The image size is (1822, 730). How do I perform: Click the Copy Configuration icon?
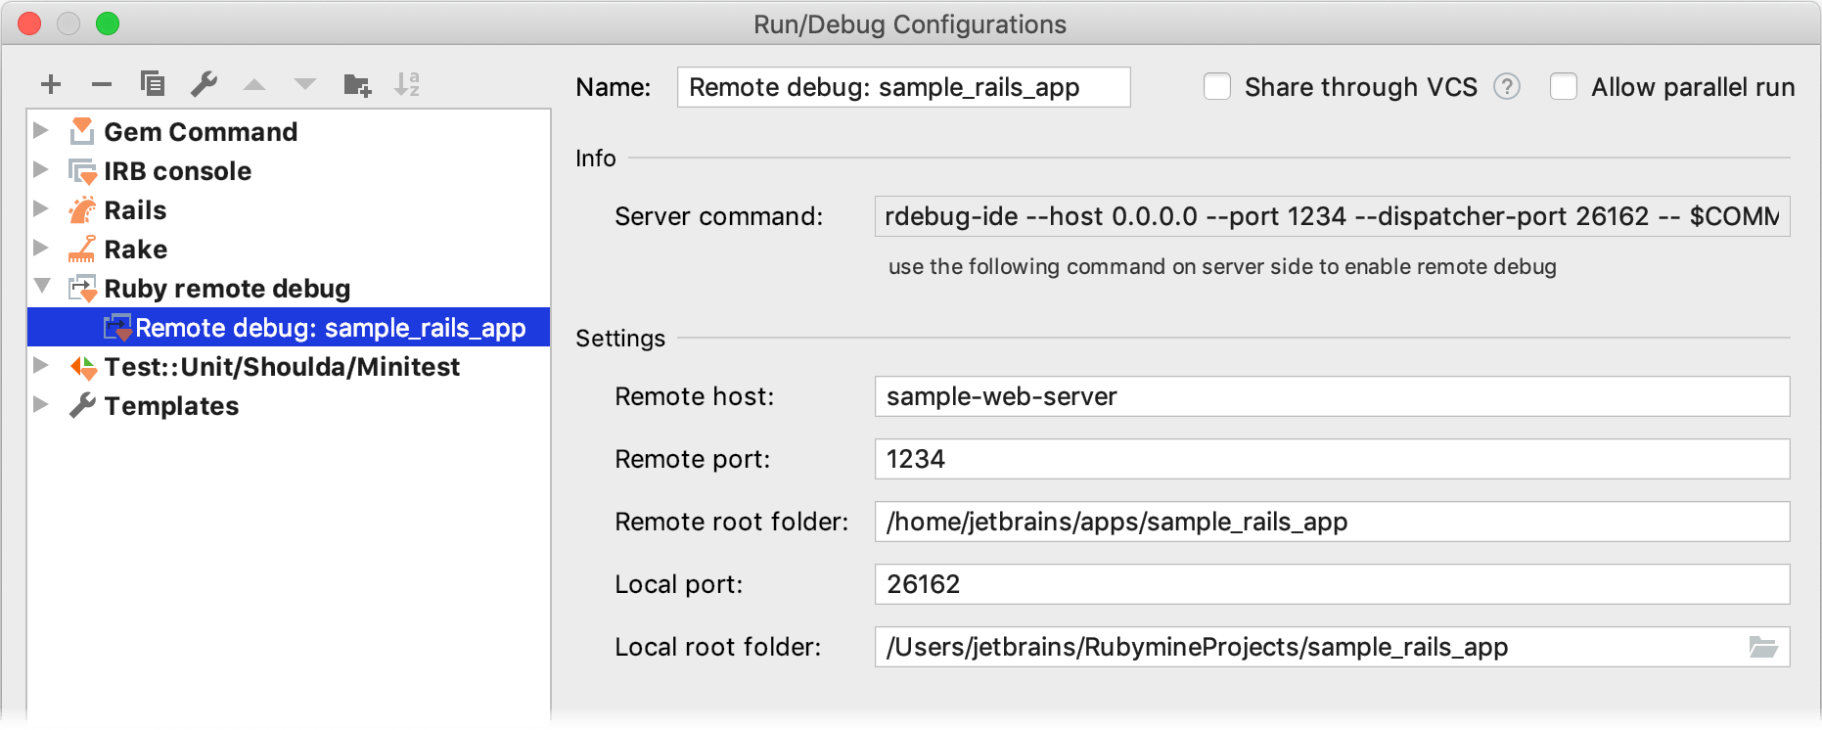153,84
